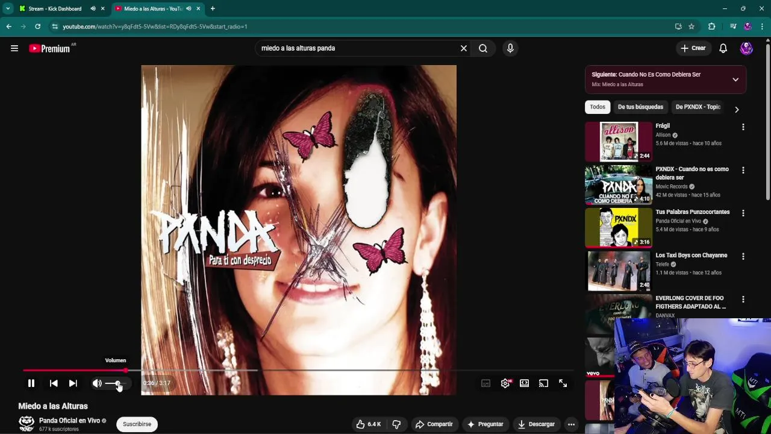Select the Todos filter chip
The image size is (771, 434).
pos(598,107)
